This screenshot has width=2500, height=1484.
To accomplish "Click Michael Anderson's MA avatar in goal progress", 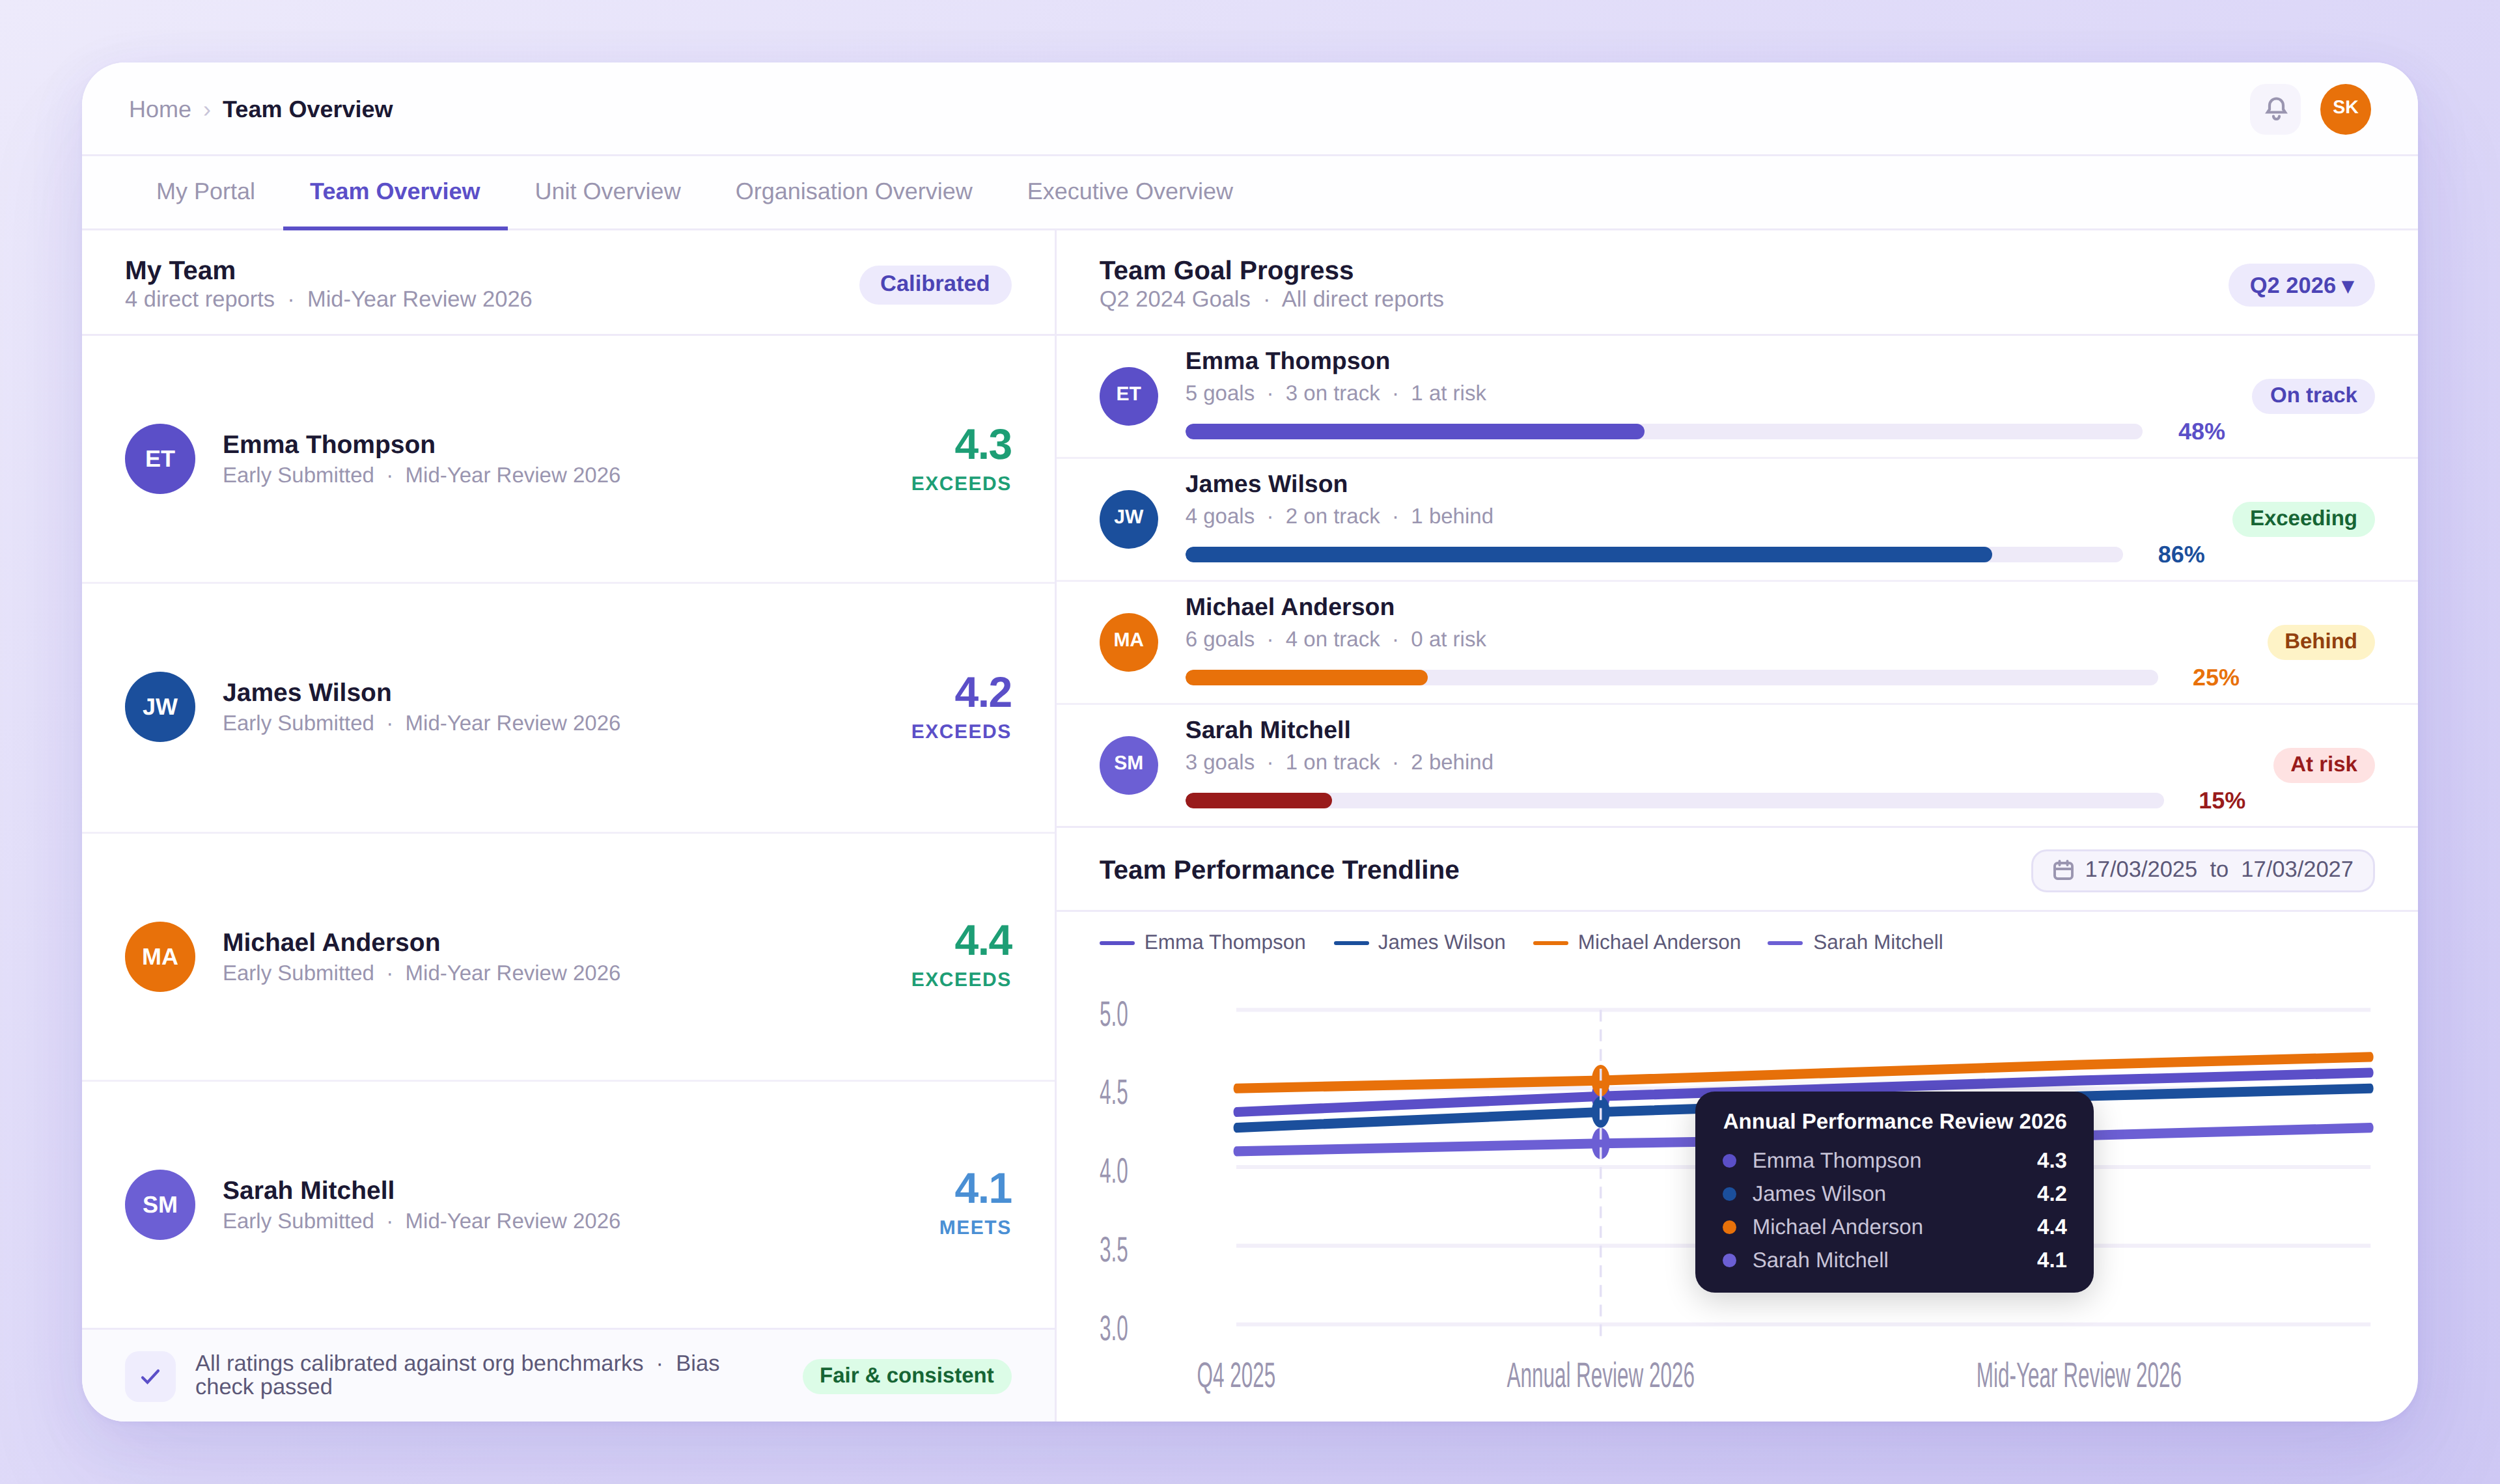I will coord(1128,642).
